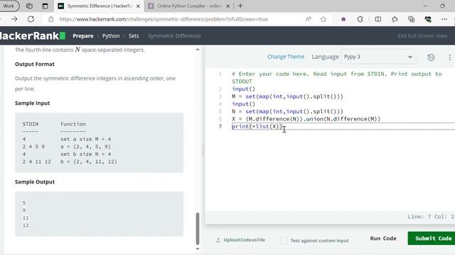The height and width of the screenshot is (255, 455).
Task: Go to Prepare in breadcrumb
Action: tap(83, 36)
